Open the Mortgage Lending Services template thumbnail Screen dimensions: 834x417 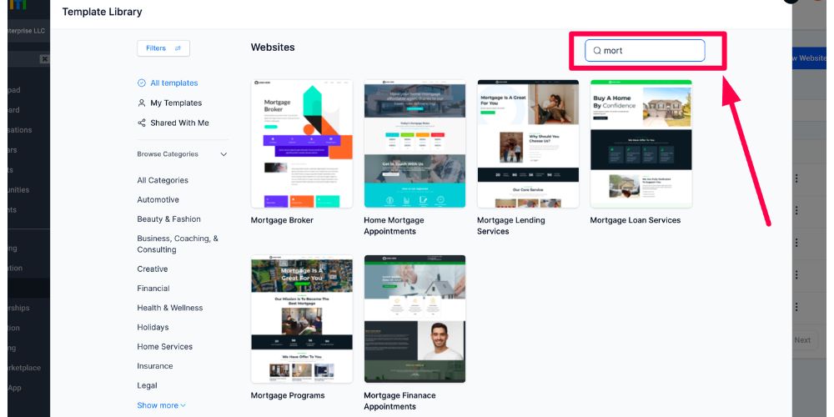click(x=528, y=143)
